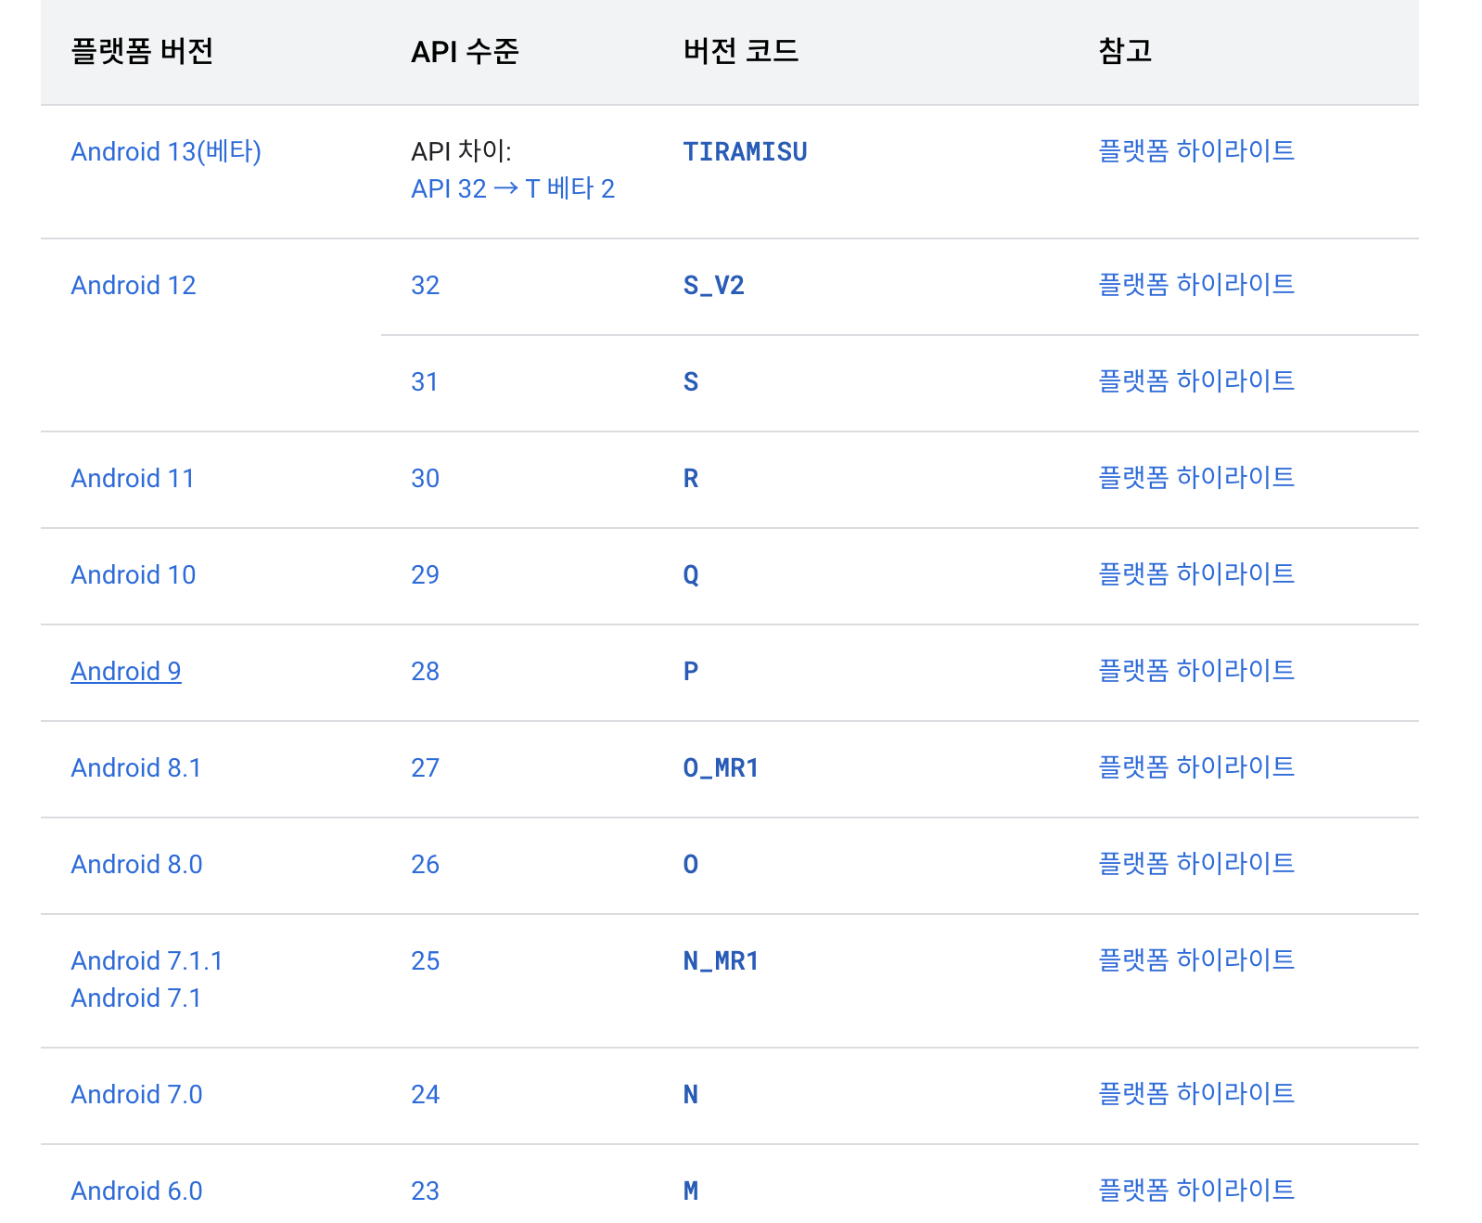Open 플랫폼 하이라이트 for Android 11
This screenshot has height=1223, width=1482.
click(1196, 477)
